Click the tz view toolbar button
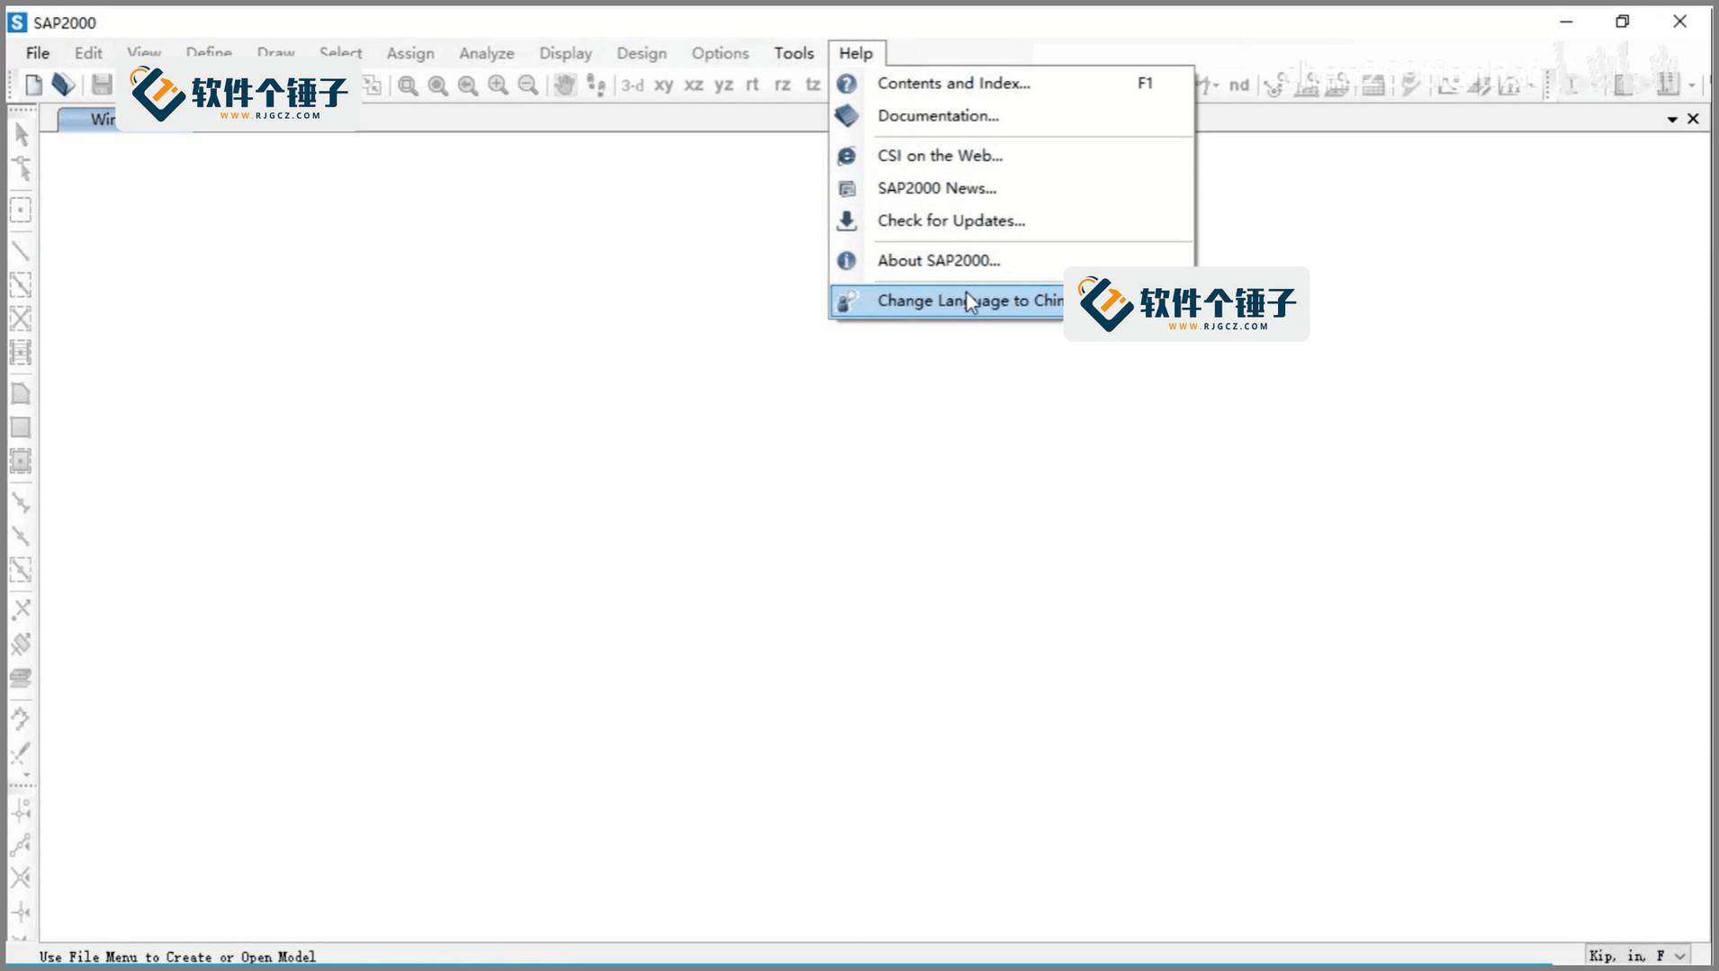1719x971 pixels. pos(813,85)
